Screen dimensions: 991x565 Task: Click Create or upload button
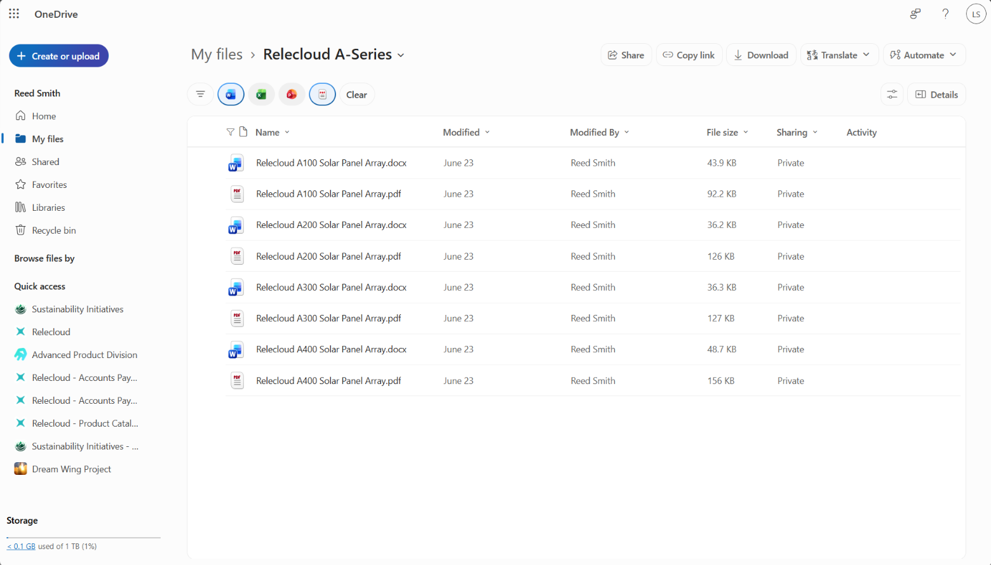pos(58,56)
